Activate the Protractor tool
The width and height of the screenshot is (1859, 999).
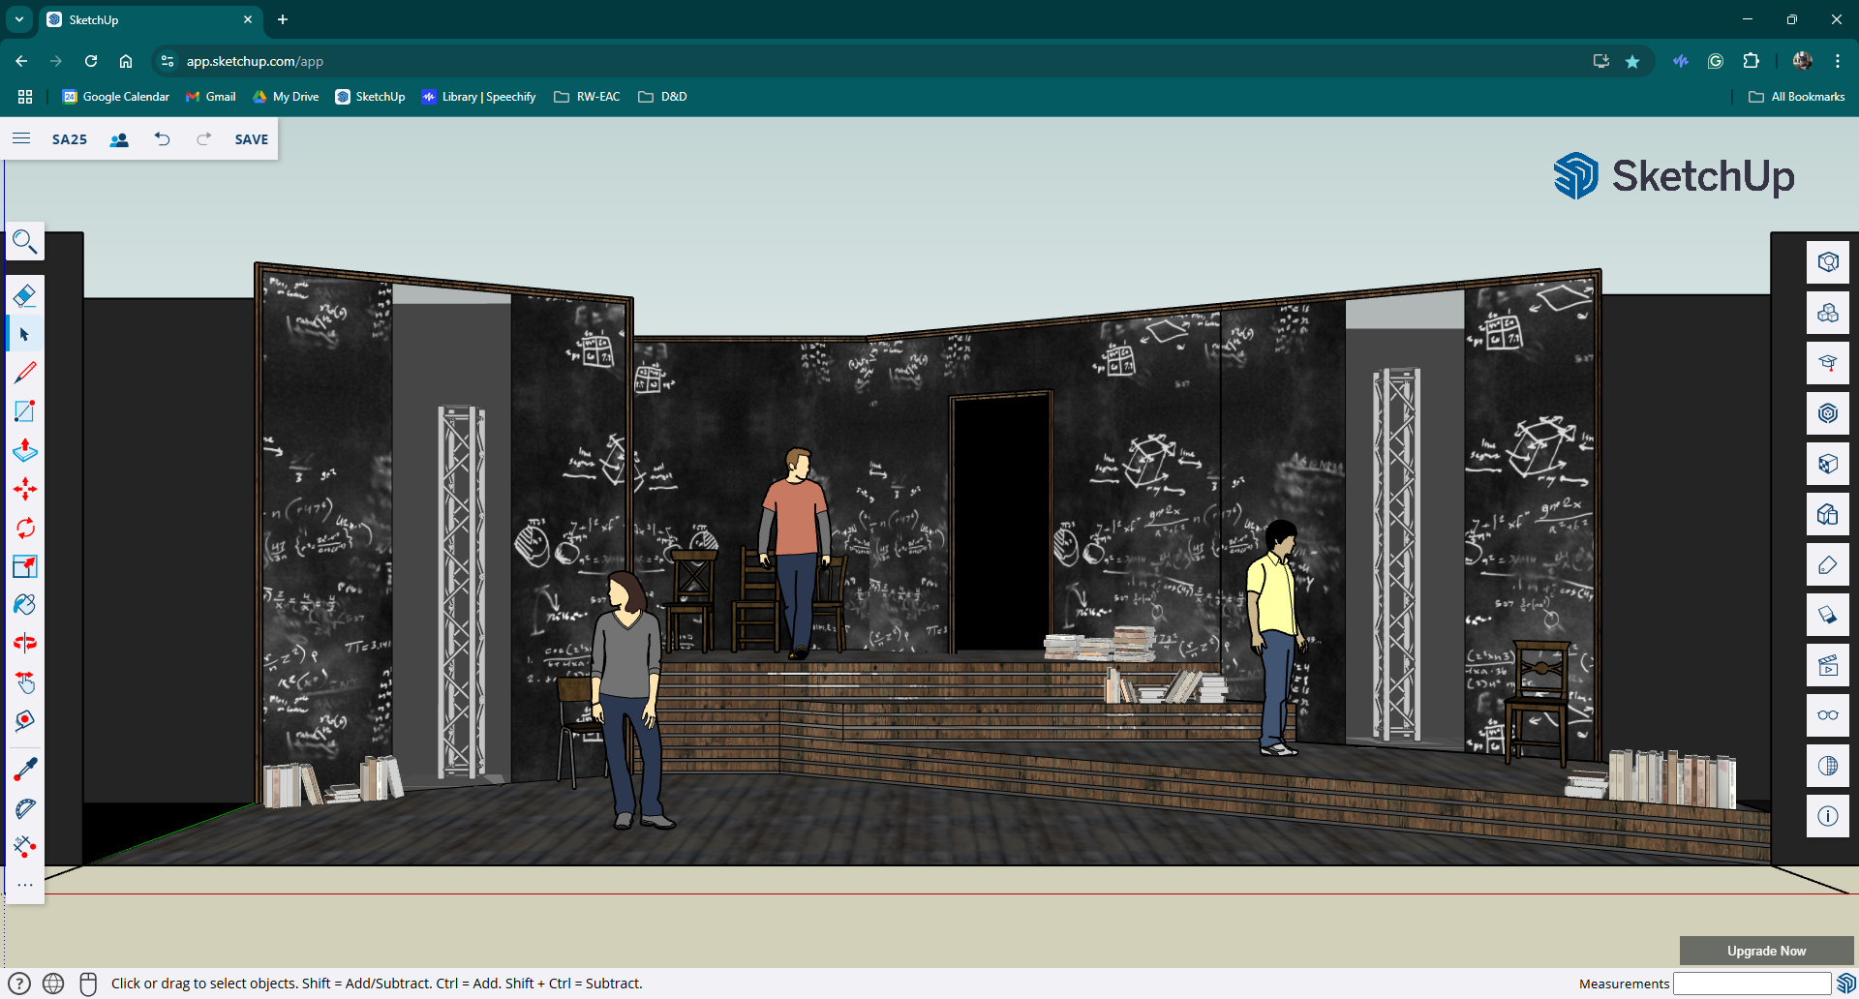pos(25,808)
